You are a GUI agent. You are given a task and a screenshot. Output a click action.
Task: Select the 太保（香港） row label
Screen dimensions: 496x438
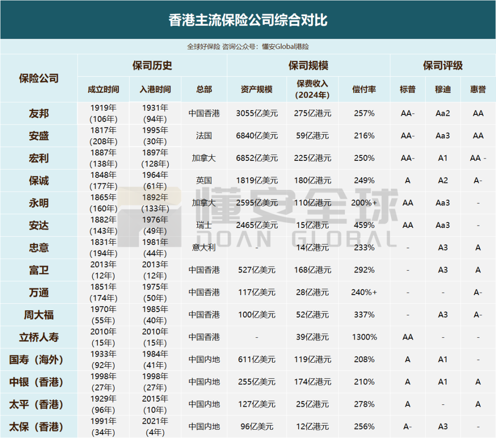point(39,427)
